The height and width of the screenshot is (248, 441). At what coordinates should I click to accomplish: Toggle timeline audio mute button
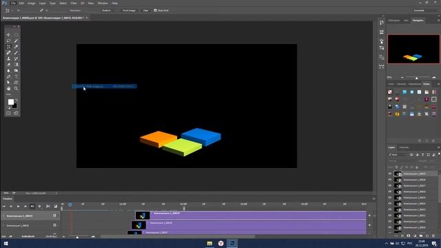tap(32, 207)
